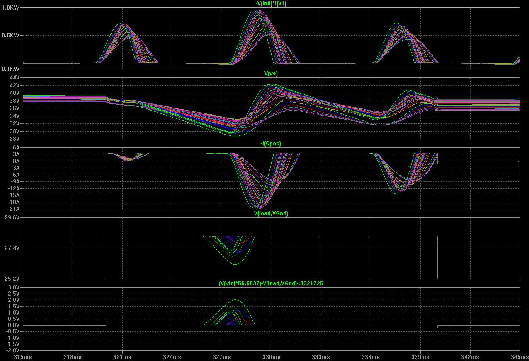This screenshot has height=361, width=529.
Task: Click the 330ms time axis label
Action: pos(272,357)
